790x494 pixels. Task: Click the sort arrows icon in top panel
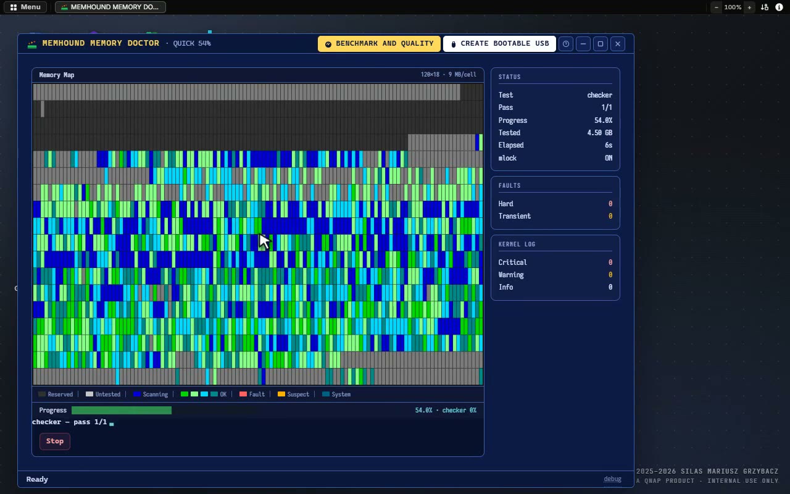point(765,7)
